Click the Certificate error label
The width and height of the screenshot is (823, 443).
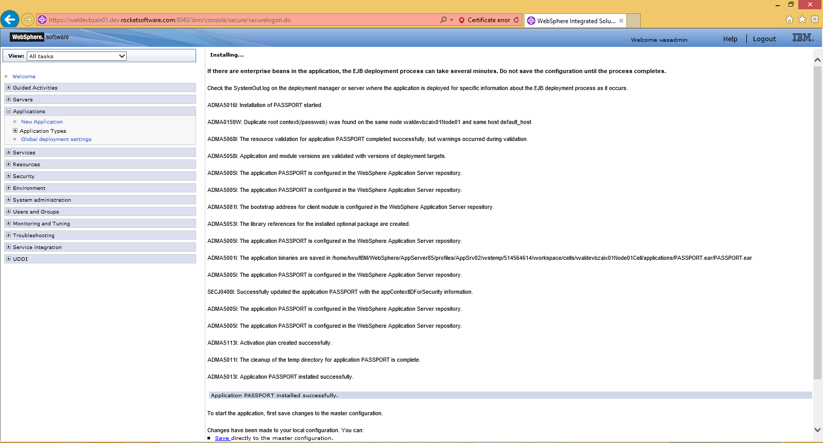pos(488,20)
